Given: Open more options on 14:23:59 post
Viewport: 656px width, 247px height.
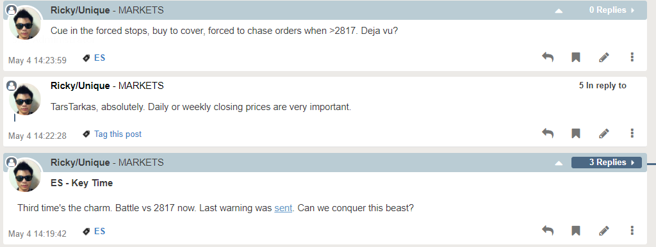Looking at the screenshot, I should (x=632, y=57).
